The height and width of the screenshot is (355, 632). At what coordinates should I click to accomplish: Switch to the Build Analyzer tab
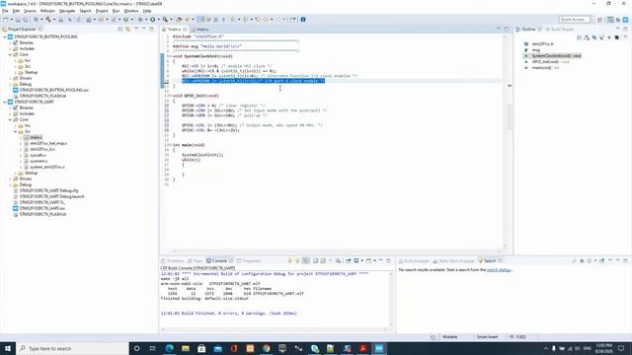(x=414, y=260)
